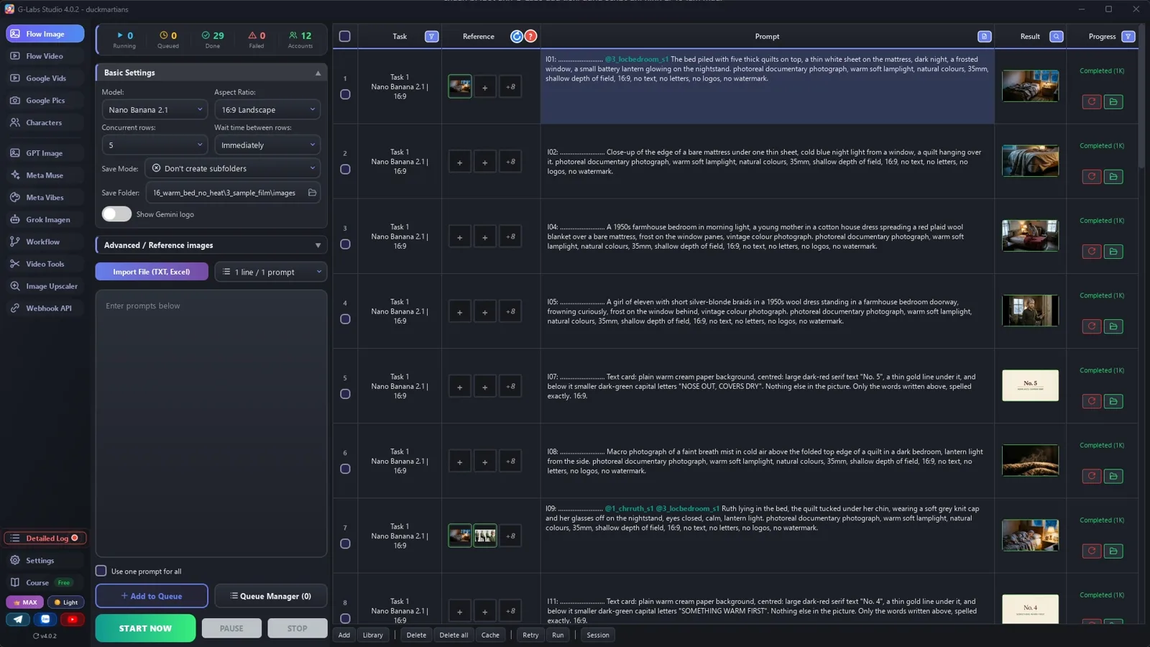Enable Use one prompt for all

(101, 571)
